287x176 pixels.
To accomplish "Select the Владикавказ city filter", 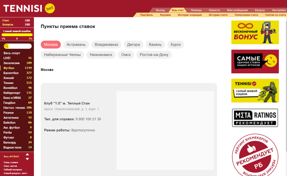I will (x=106, y=44).
